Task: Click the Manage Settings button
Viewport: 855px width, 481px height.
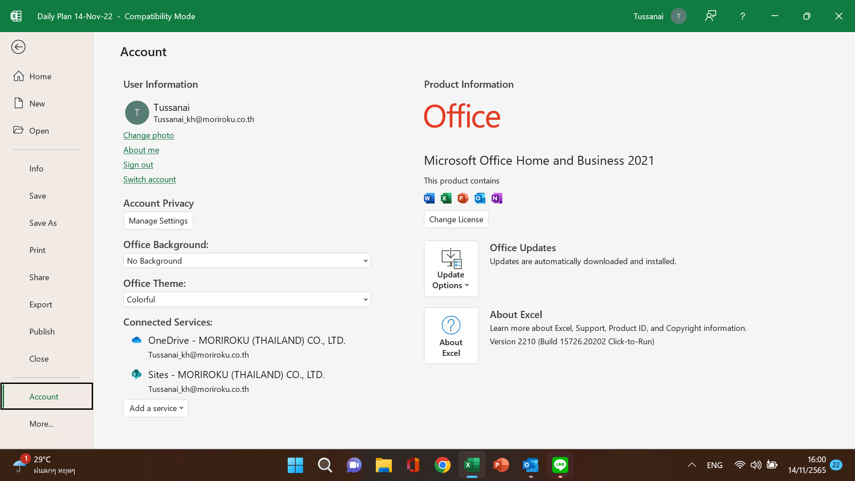Action: 158,220
